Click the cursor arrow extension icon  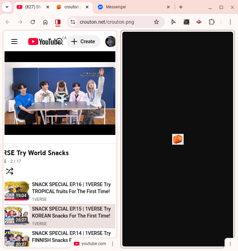[x=174, y=22]
